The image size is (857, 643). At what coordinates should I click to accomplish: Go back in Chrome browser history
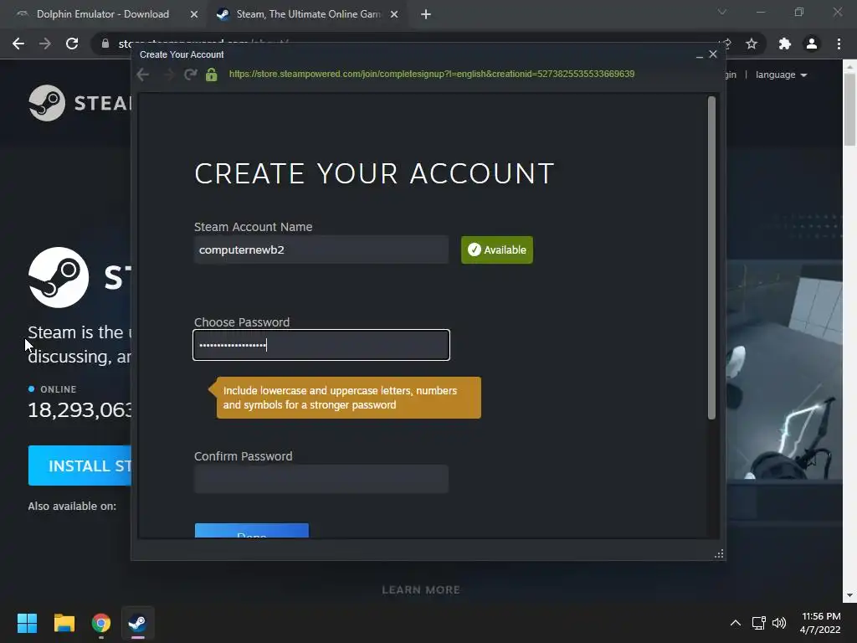pyautogui.click(x=18, y=44)
